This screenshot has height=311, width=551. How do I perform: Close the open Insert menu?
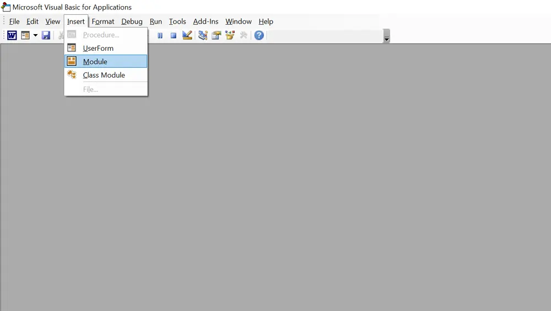(76, 22)
